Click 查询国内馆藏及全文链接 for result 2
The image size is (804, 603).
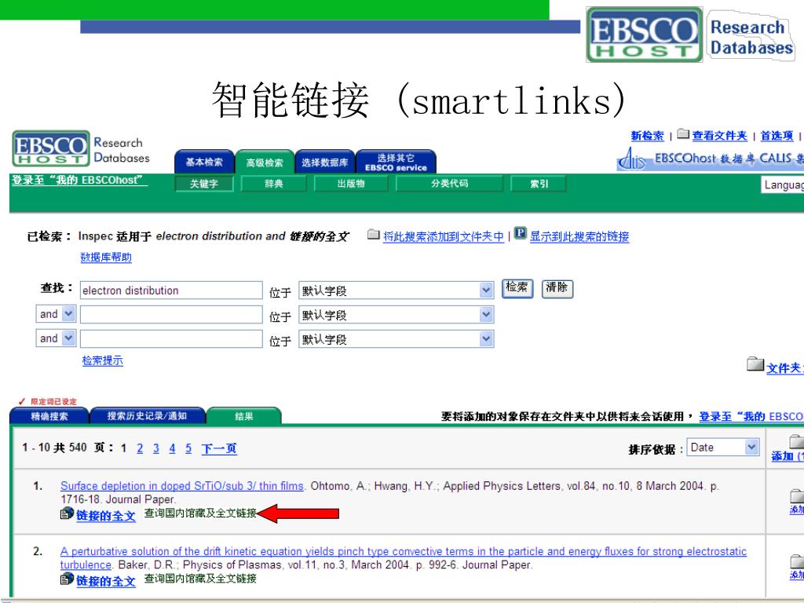[x=200, y=579]
